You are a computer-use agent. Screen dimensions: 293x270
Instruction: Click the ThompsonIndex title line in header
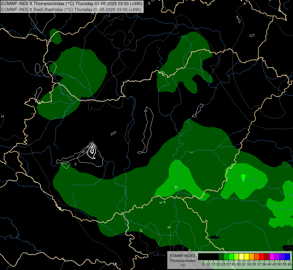coord(72,3)
